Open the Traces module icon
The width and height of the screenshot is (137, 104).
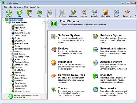[x=54, y=89]
